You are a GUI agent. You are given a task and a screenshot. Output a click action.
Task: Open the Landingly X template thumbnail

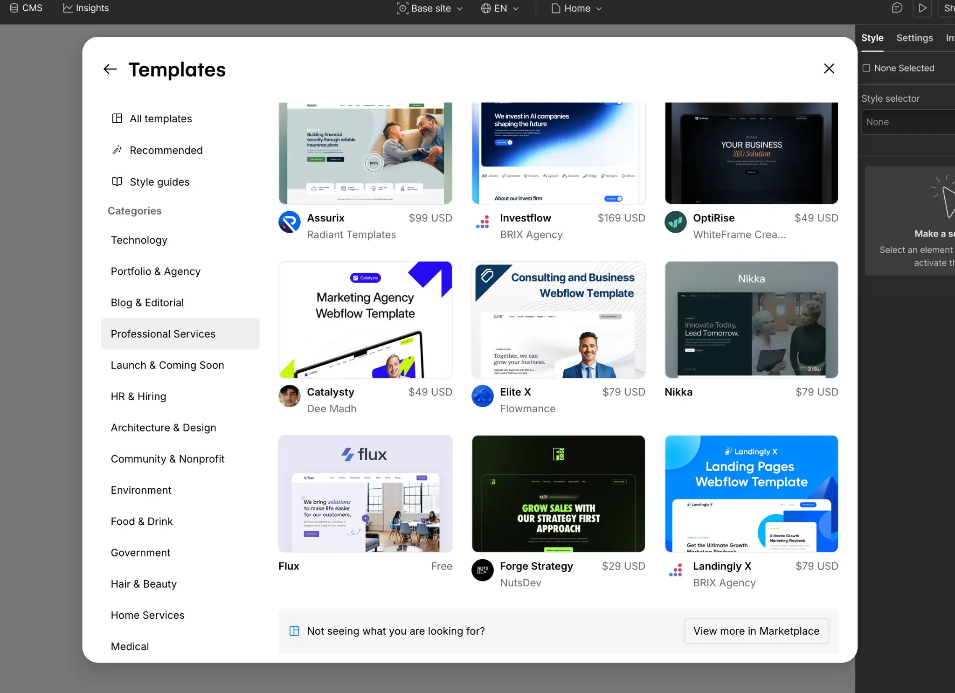(x=751, y=494)
